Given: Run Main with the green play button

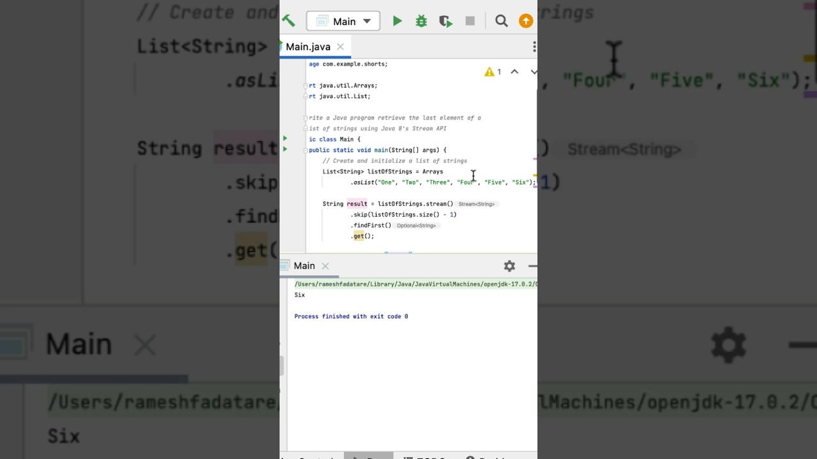Looking at the screenshot, I should (x=397, y=21).
